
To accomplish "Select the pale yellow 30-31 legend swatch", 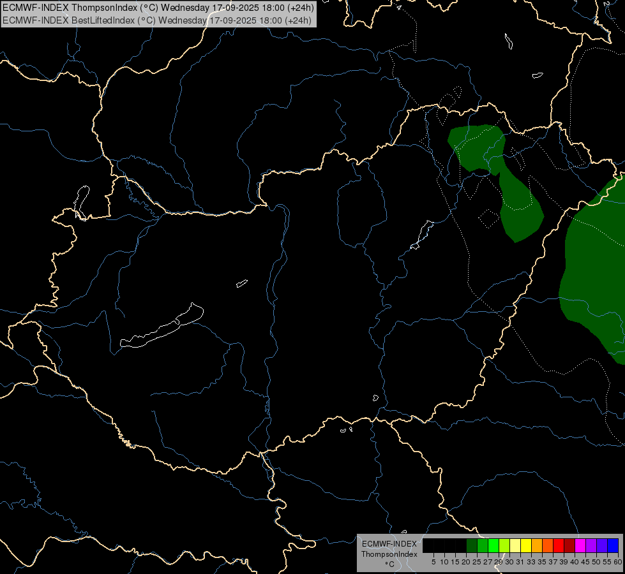I will point(515,546).
